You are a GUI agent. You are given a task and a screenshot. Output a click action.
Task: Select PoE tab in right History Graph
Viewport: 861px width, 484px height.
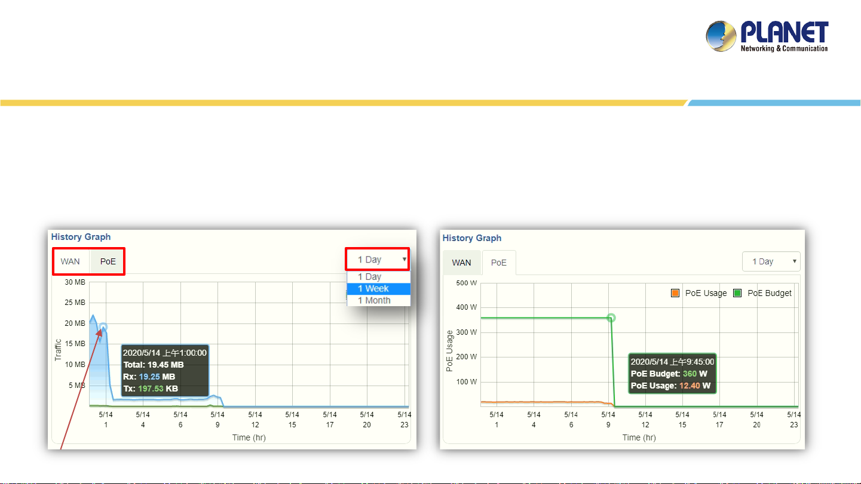(x=499, y=263)
